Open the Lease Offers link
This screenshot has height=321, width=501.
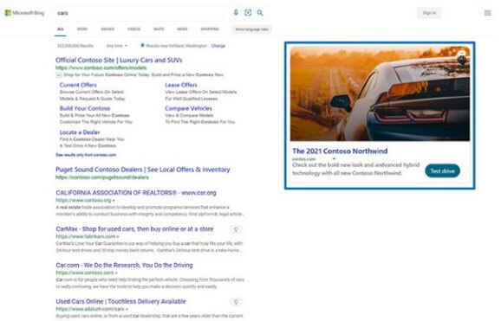pyautogui.click(x=181, y=85)
